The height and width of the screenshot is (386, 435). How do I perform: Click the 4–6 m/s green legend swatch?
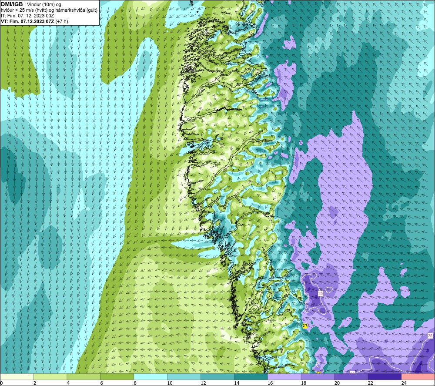(84, 377)
